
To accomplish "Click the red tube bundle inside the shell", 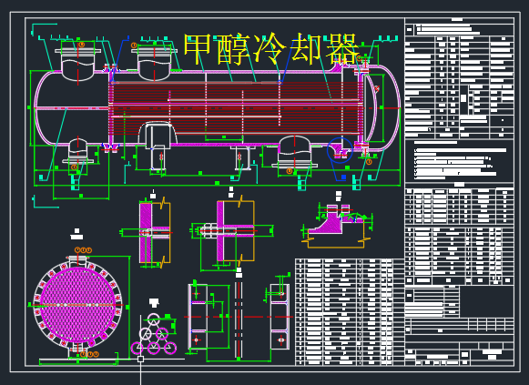I will 236,108.
